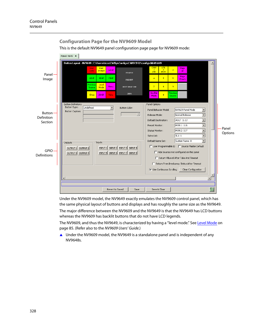Click the Save & Close button
The width and height of the screenshot is (253, 328).
tap(158, 189)
